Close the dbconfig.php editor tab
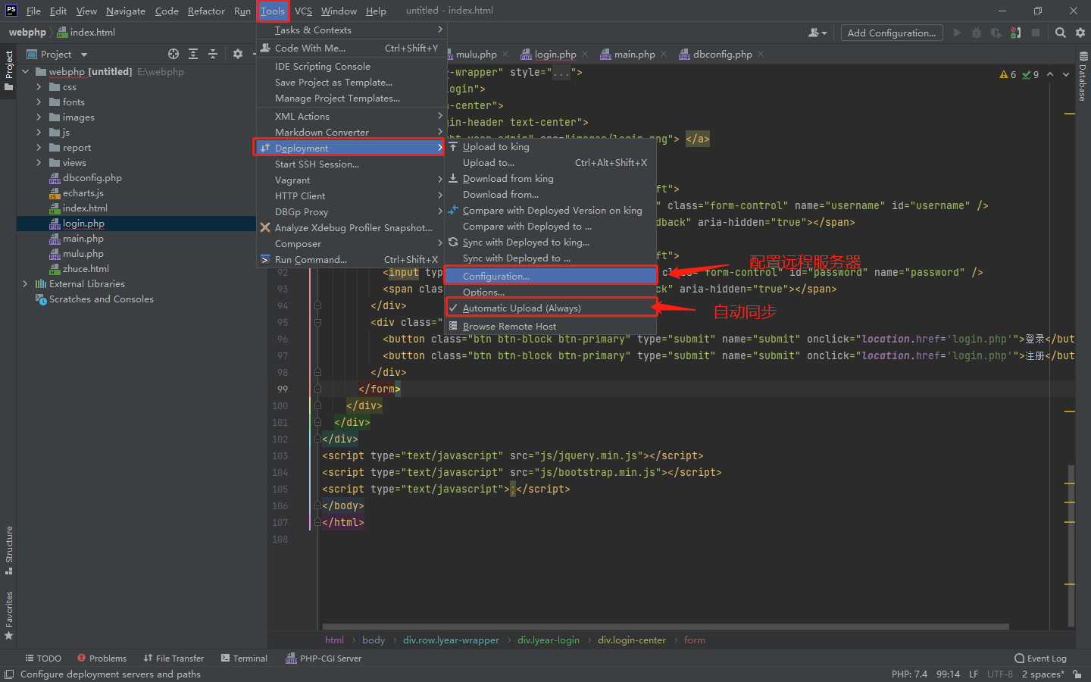 point(761,54)
